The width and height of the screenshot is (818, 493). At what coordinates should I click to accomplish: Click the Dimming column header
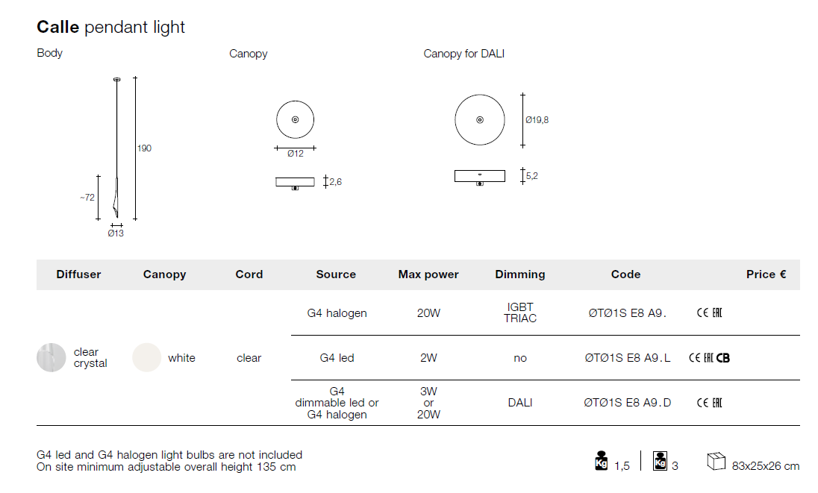[520, 274]
